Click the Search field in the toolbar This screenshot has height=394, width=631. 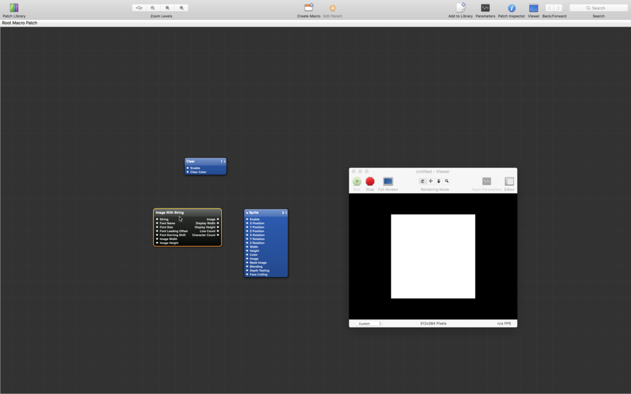click(x=598, y=8)
